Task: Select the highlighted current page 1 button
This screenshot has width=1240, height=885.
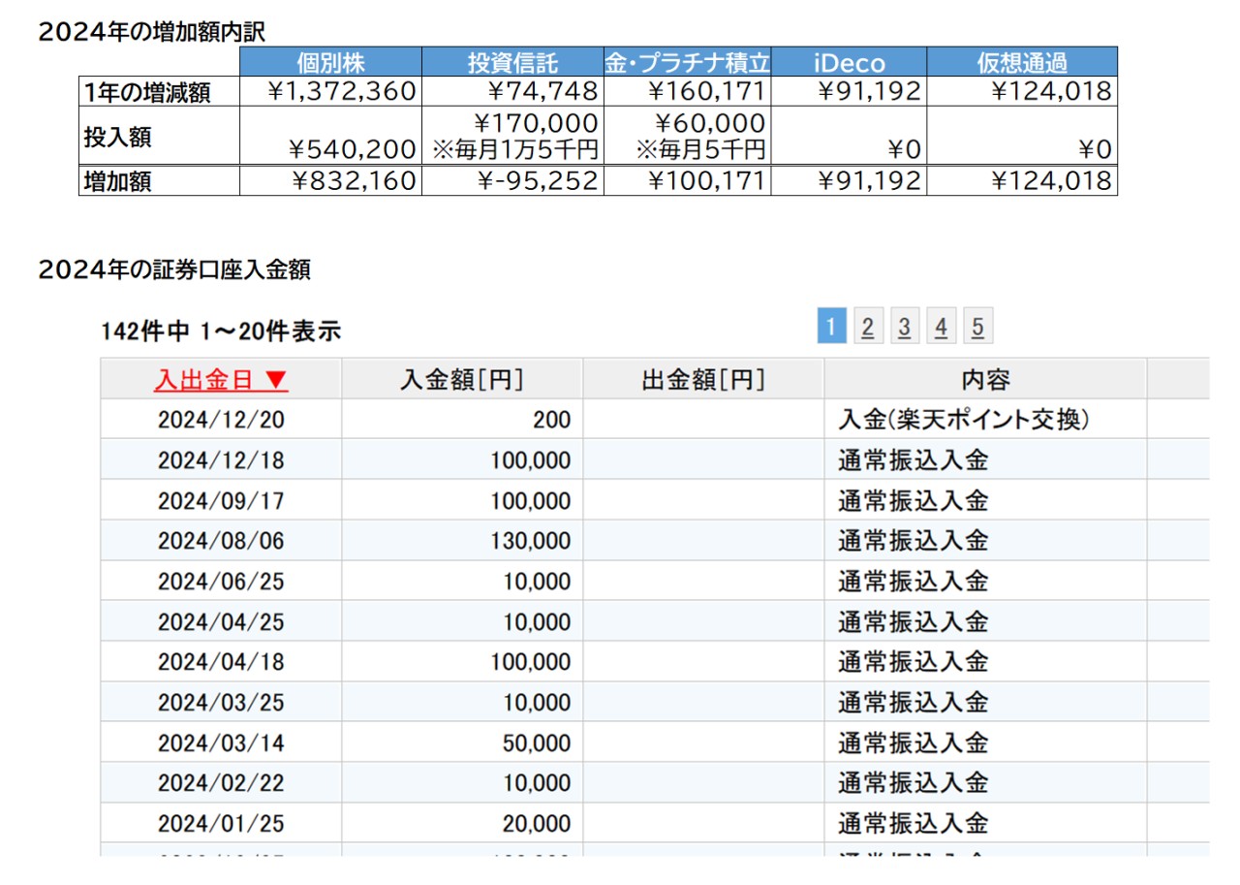Action: click(x=831, y=327)
